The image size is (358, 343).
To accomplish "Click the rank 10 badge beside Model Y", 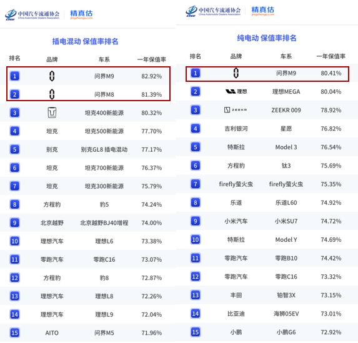I will tap(196, 239).
